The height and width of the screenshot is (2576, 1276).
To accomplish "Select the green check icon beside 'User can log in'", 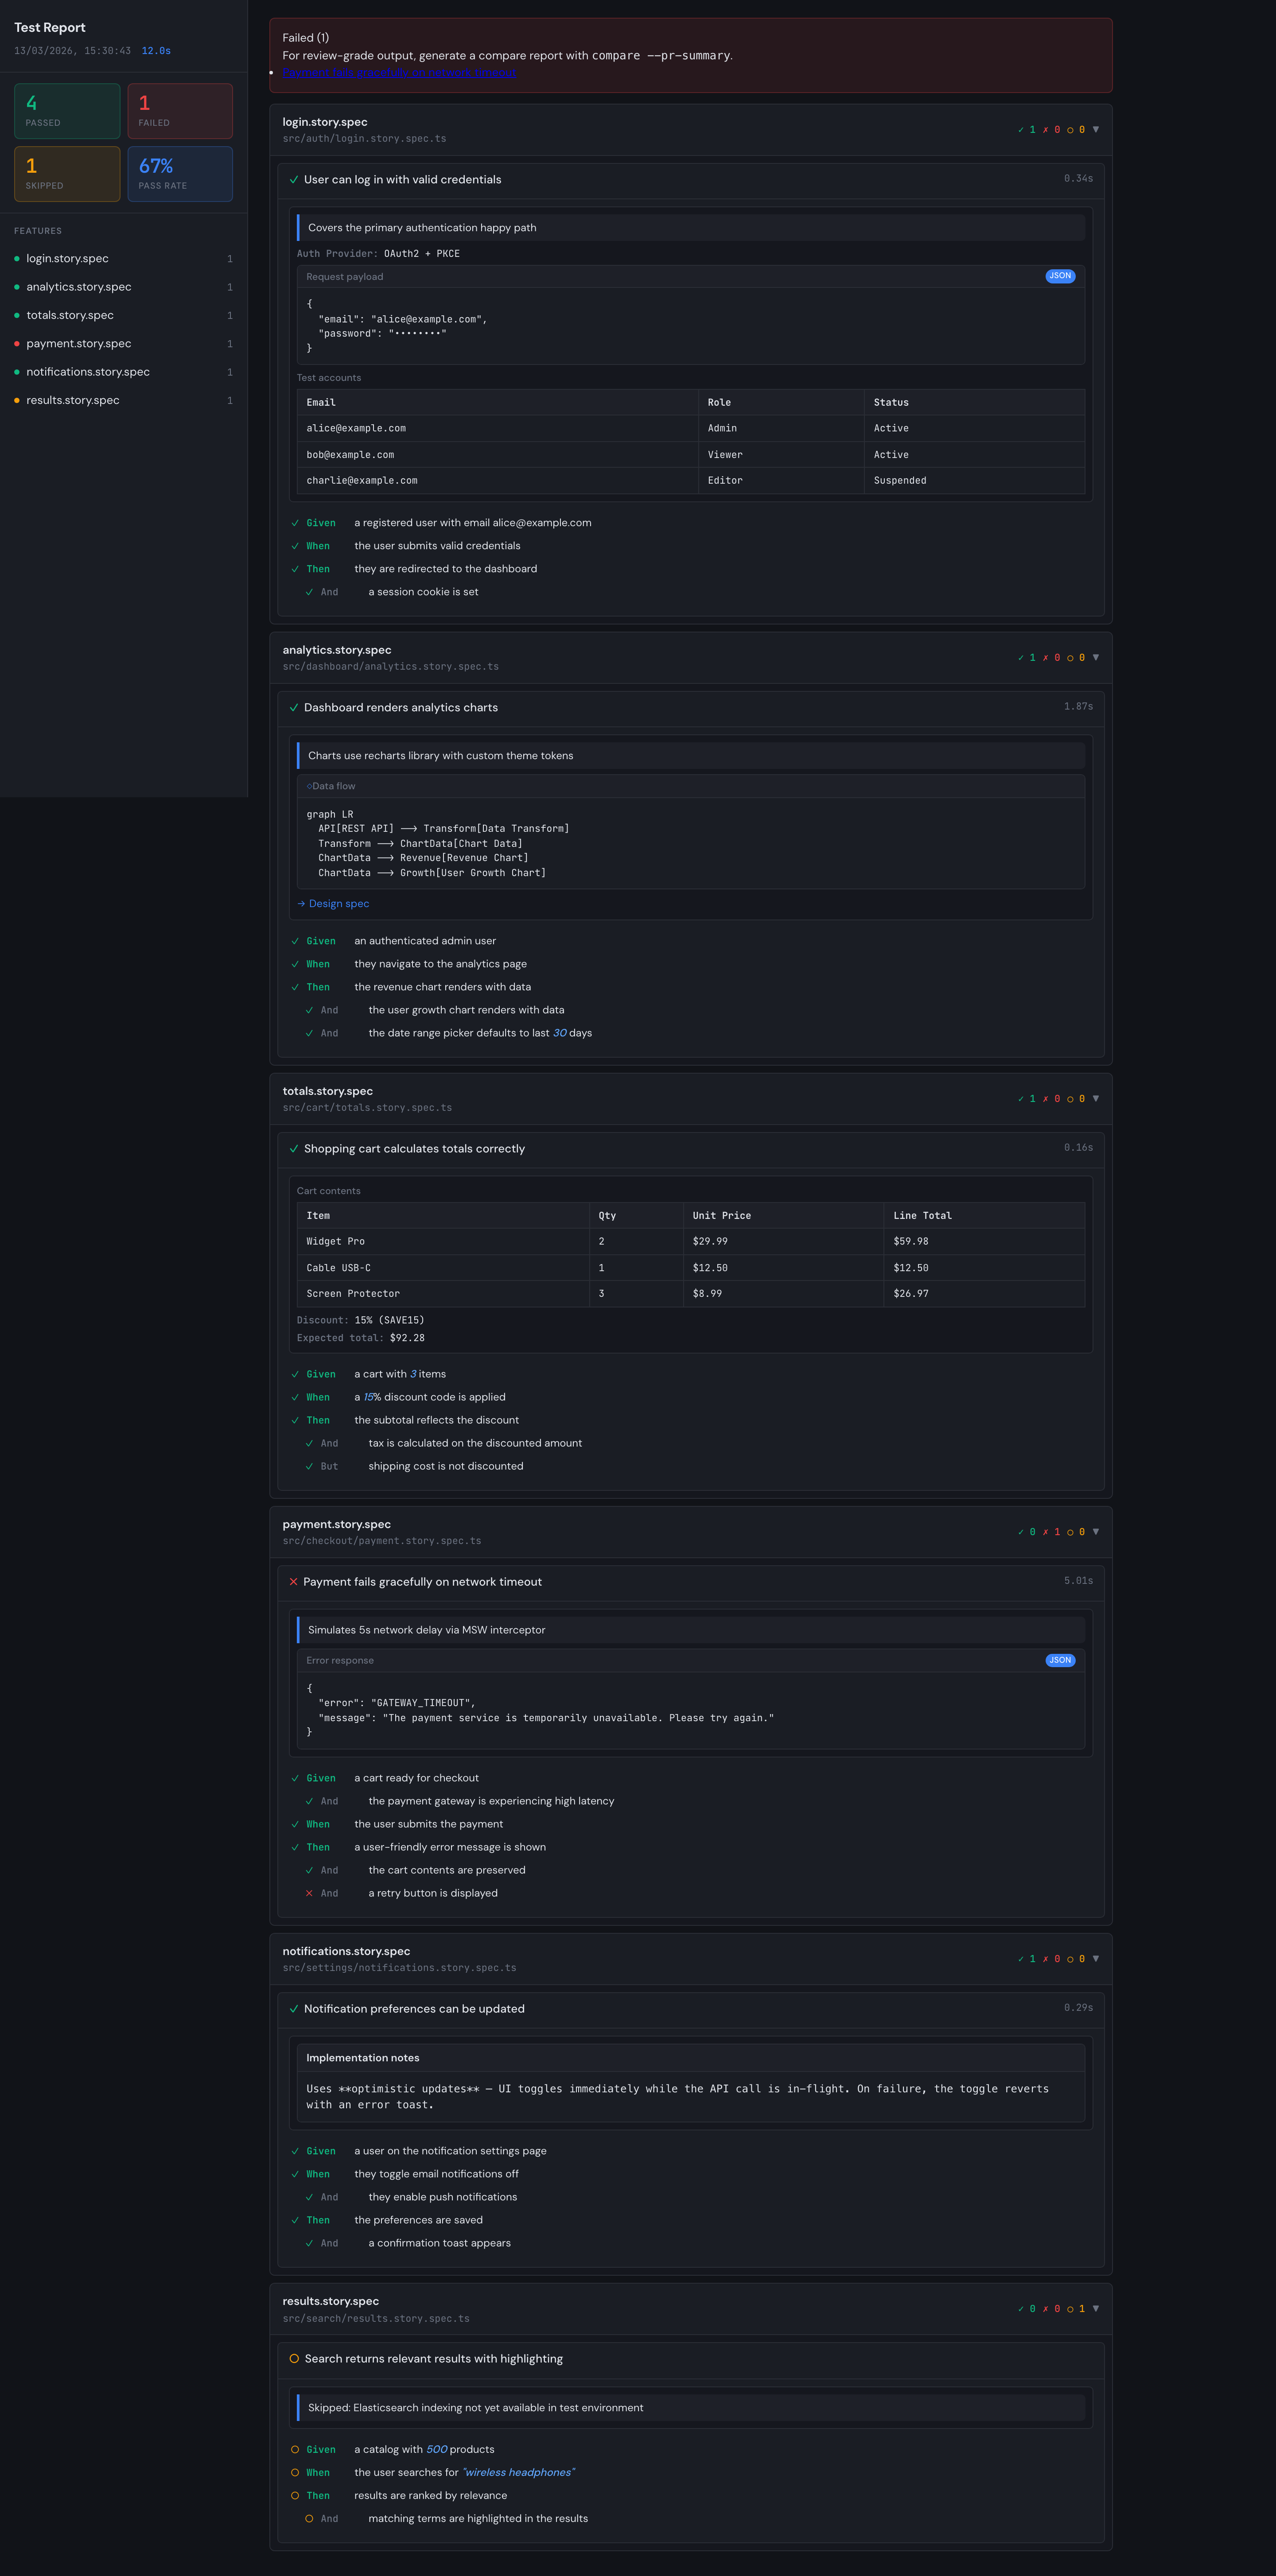I will pyautogui.click(x=294, y=180).
